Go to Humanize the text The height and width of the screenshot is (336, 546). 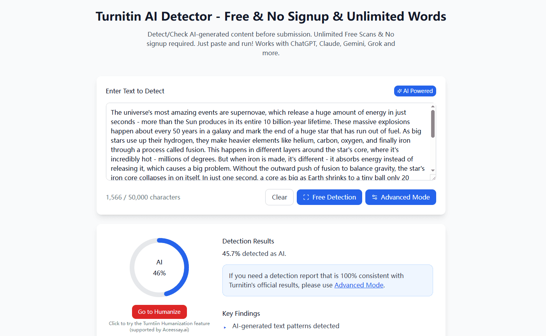[x=159, y=312]
